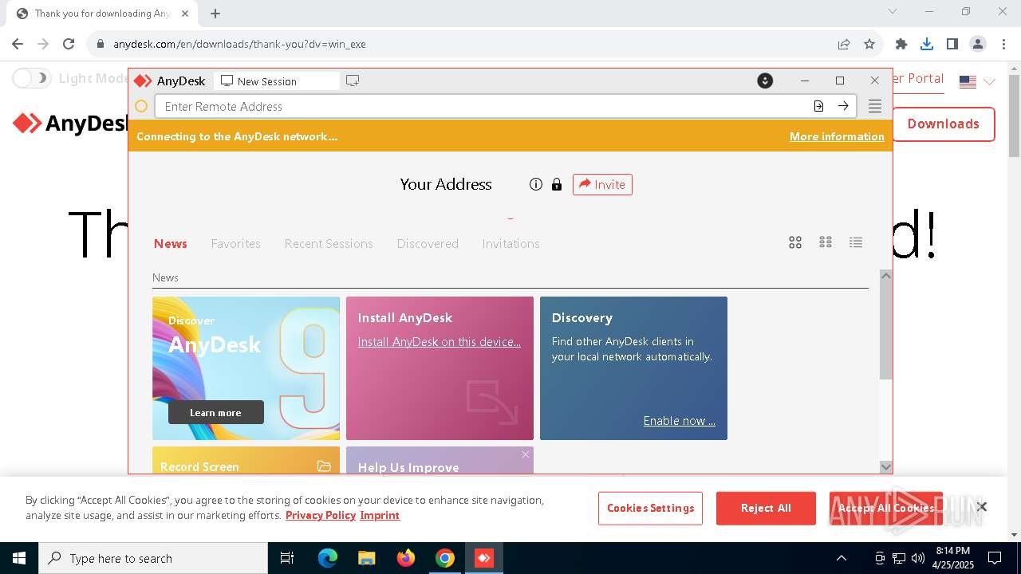Click the Chrome share page icon
The image size is (1021, 574).
[844, 44]
